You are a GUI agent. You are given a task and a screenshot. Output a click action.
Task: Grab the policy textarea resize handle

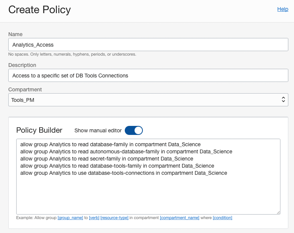(x=278, y=212)
